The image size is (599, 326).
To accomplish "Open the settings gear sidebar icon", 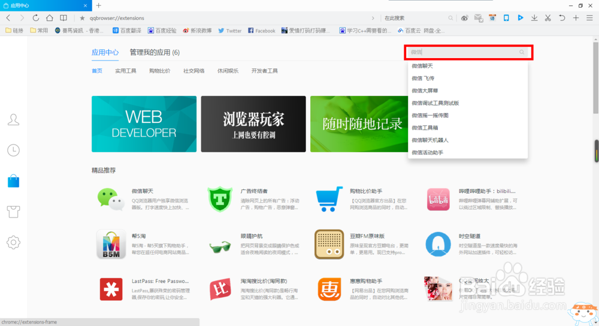I will (13, 242).
